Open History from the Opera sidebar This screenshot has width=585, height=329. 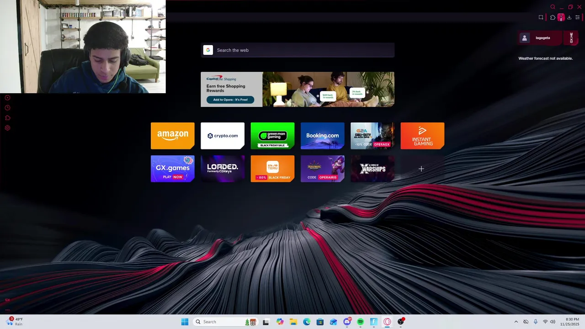pos(7,108)
